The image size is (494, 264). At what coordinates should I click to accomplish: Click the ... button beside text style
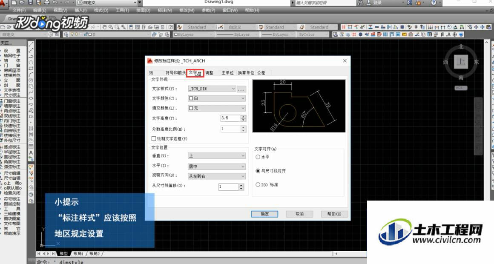click(x=241, y=89)
